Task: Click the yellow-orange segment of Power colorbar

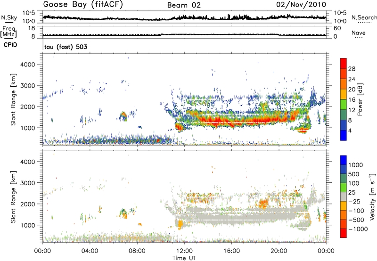Action: coord(344,94)
